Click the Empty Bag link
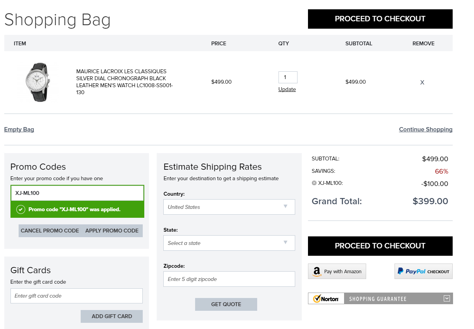Image resolution: width=474 pixels, height=329 pixels. tap(19, 129)
